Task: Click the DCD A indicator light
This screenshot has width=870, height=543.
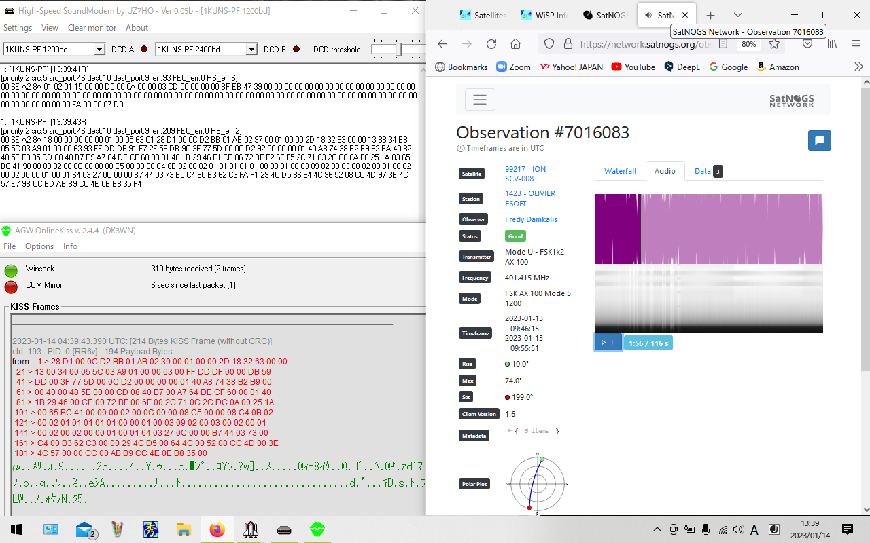Action: [x=144, y=49]
